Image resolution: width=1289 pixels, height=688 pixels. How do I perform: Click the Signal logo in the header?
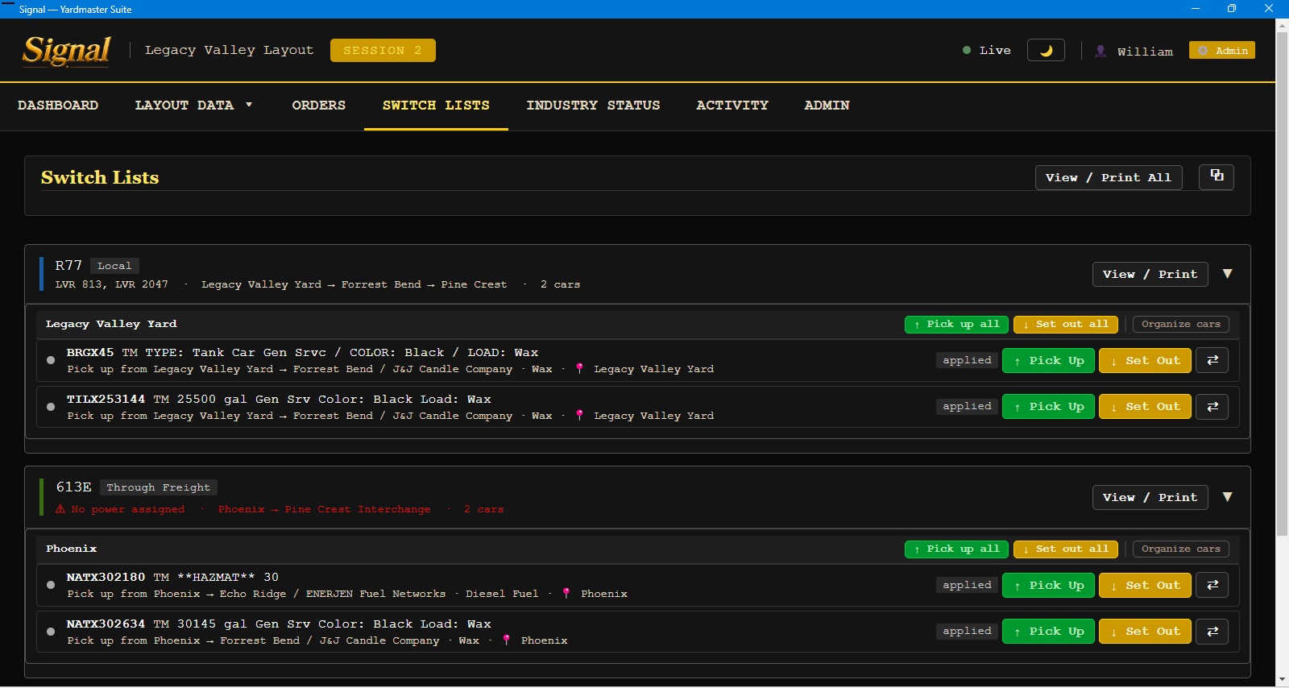coord(66,51)
